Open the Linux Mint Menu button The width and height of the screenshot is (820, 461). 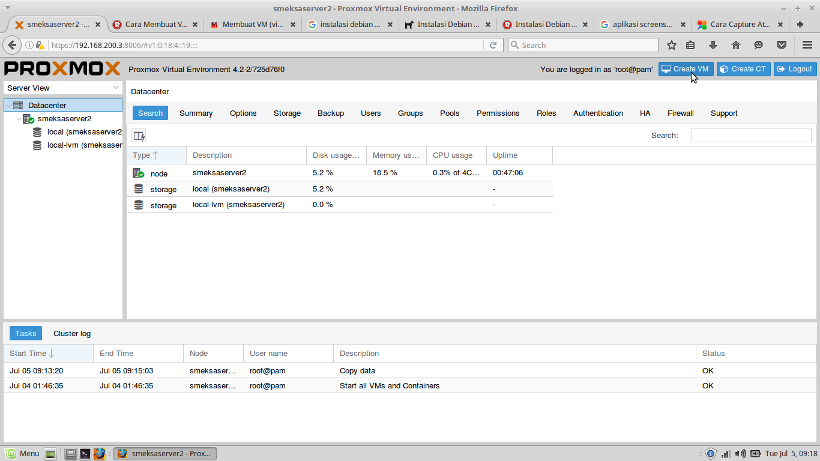(x=22, y=454)
